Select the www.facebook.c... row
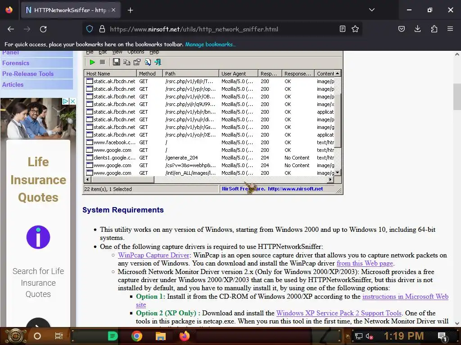Screen dimensions: 461x345 (x=210, y=142)
